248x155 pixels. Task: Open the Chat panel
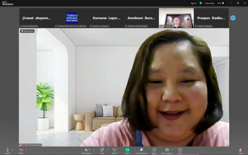[102, 150]
